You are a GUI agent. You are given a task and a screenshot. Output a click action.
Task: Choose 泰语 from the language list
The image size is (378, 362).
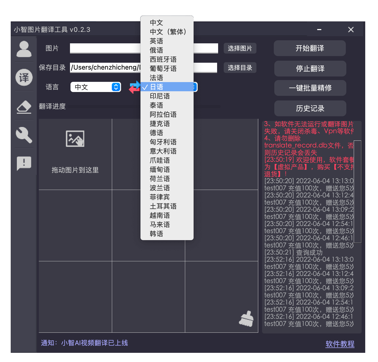[167, 105]
